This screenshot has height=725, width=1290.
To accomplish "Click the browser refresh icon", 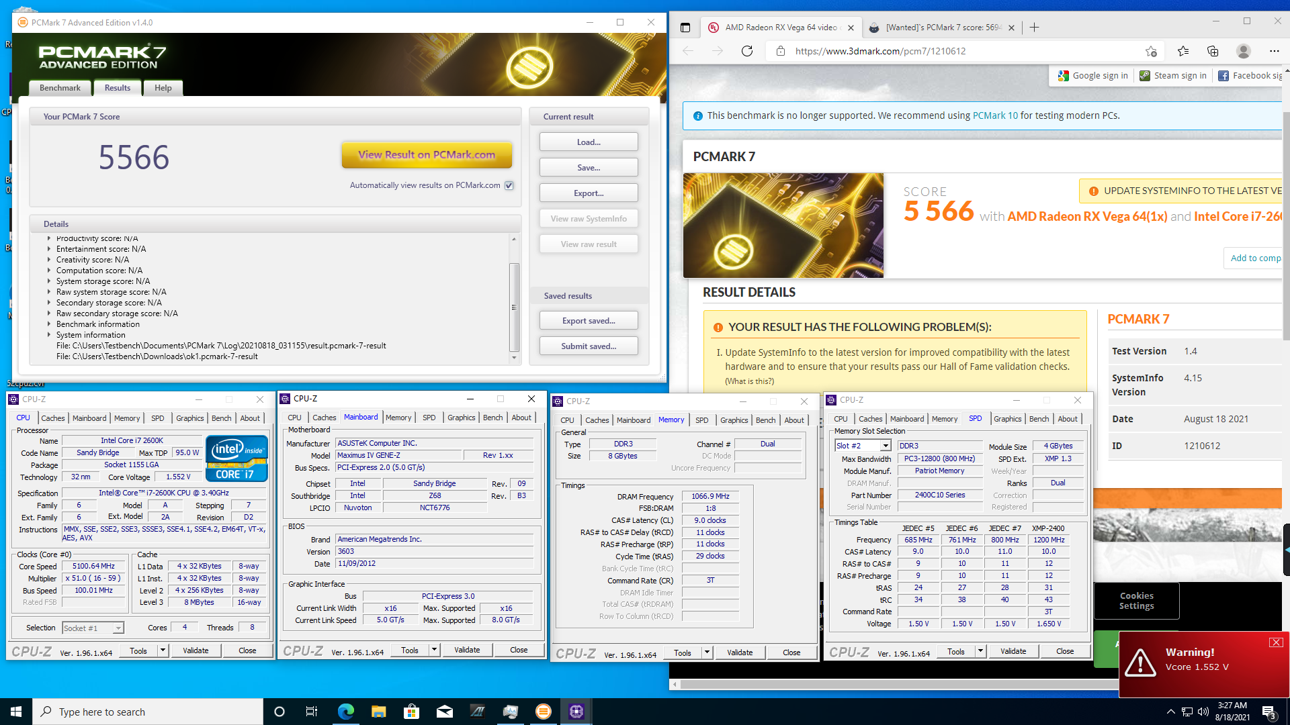I will point(747,51).
